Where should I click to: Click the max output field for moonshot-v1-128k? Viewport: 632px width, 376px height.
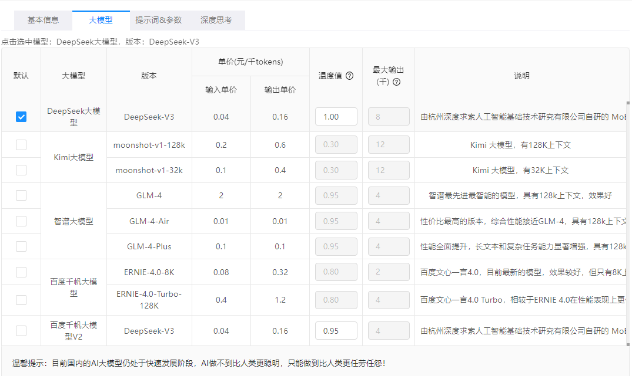tap(389, 145)
